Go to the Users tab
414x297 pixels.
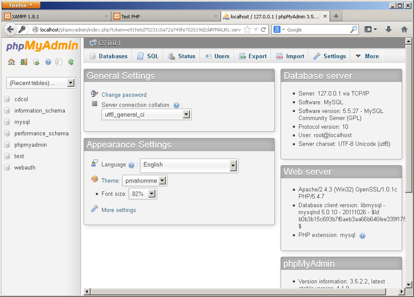pos(218,56)
